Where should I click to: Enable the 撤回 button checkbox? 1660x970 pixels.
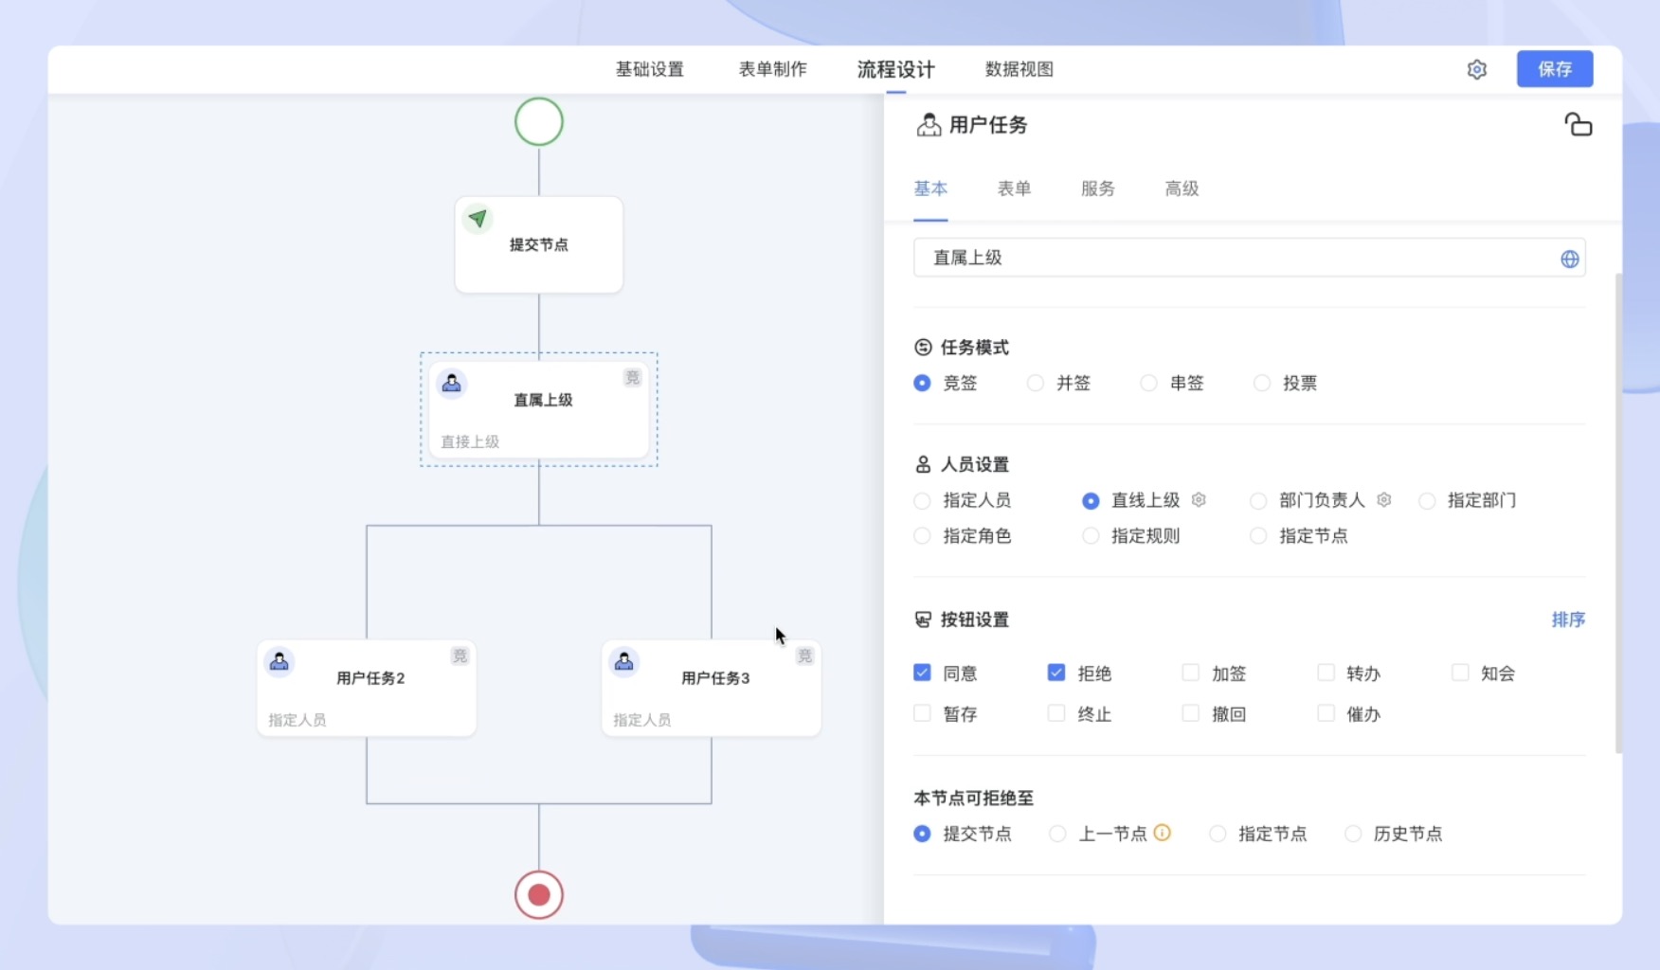[x=1191, y=713]
